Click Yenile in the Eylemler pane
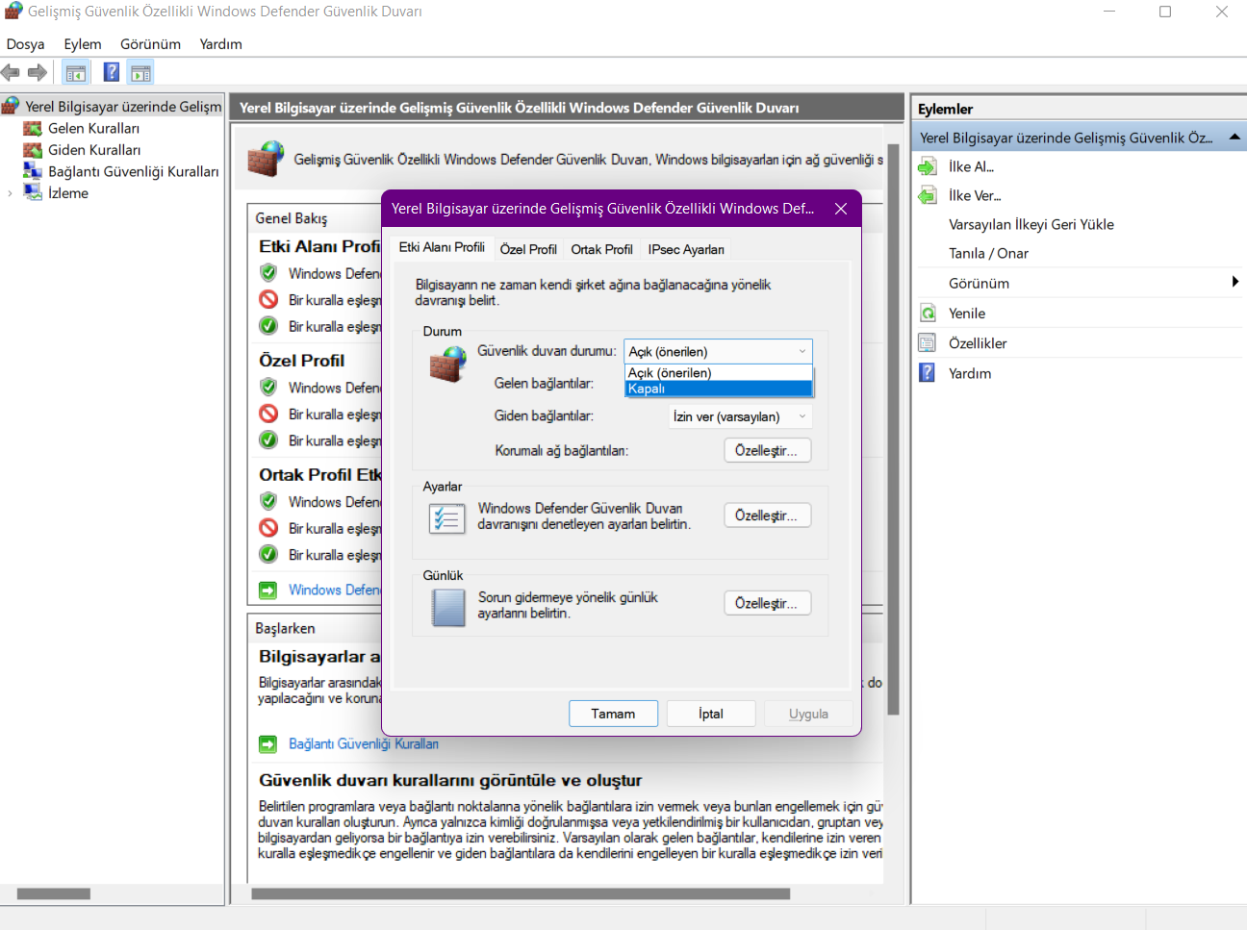The width and height of the screenshot is (1247, 930). click(967, 314)
